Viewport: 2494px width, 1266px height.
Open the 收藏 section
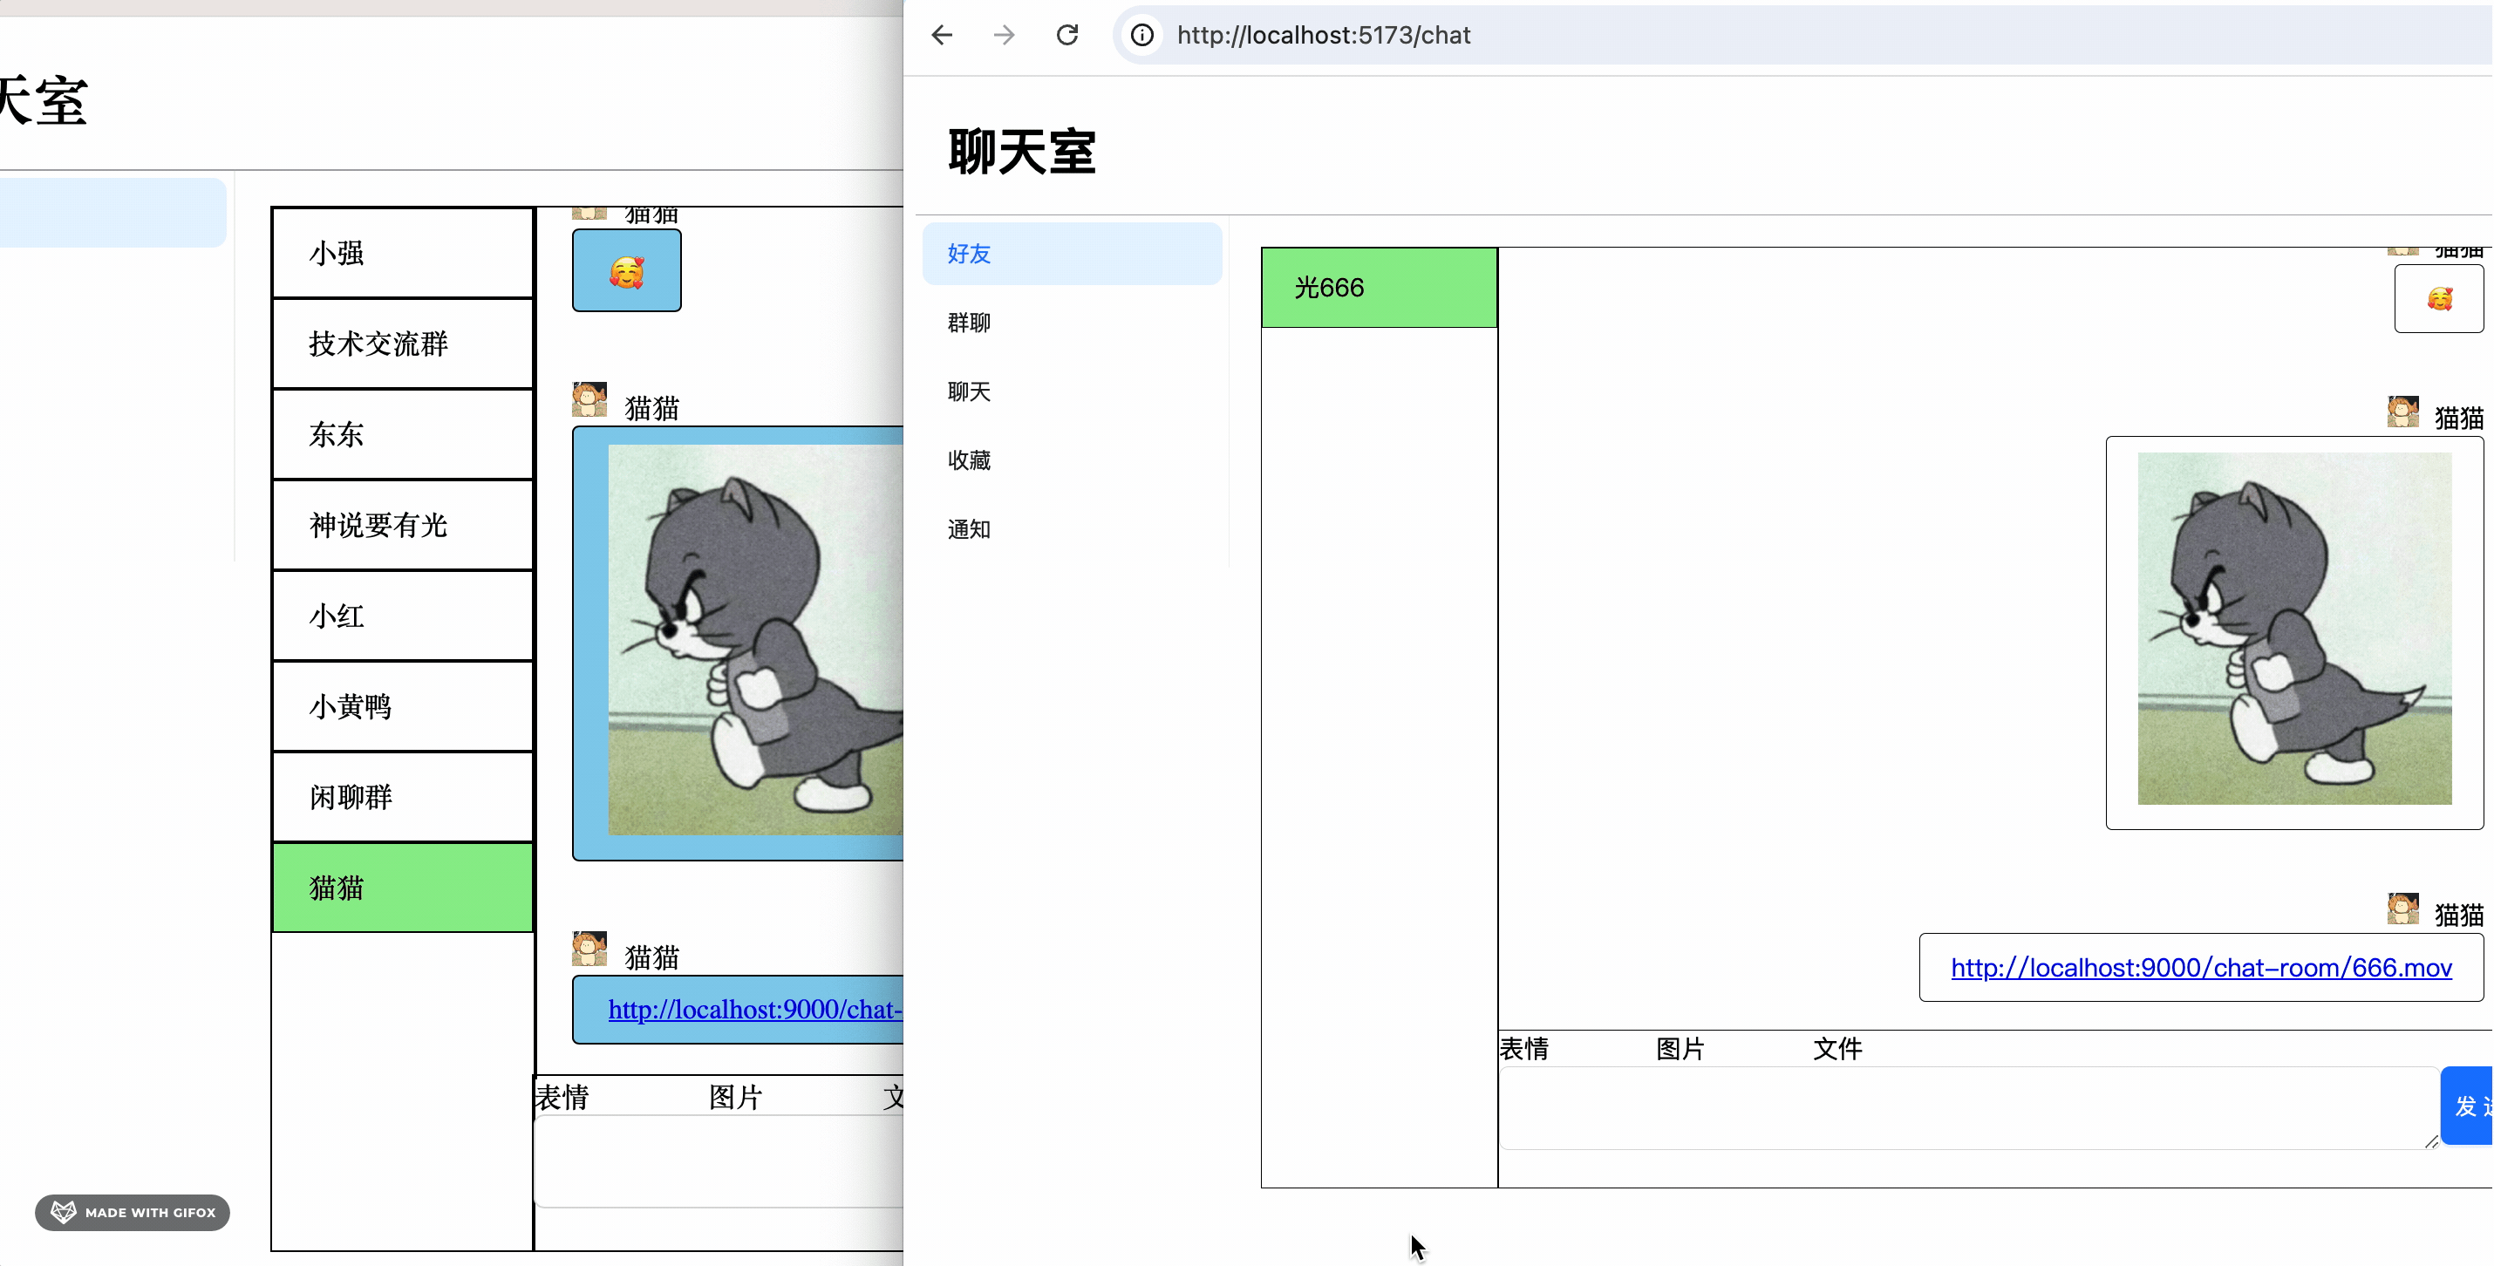pyautogui.click(x=969, y=460)
